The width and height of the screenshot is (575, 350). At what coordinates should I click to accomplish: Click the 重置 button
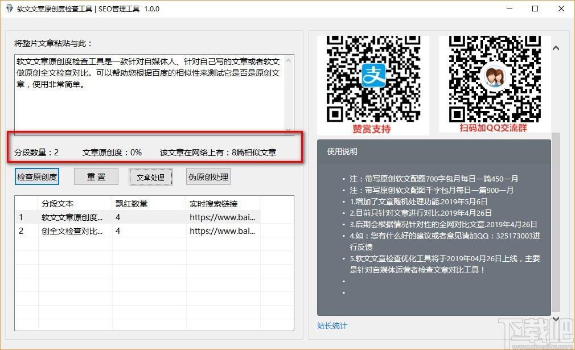pos(96,177)
